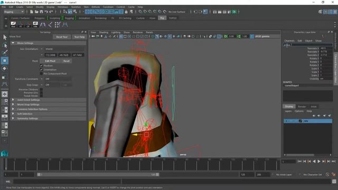Click the Reset Tool button
Viewport: 338px width, 190px height.
point(62,37)
